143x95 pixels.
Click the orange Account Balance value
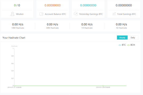pyautogui.click(x=52, y=5)
